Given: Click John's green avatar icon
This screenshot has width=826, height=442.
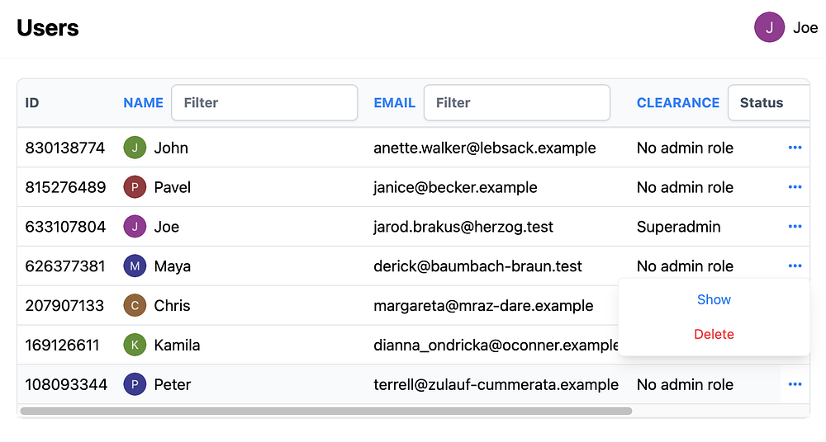Looking at the screenshot, I should click(135, 148).
